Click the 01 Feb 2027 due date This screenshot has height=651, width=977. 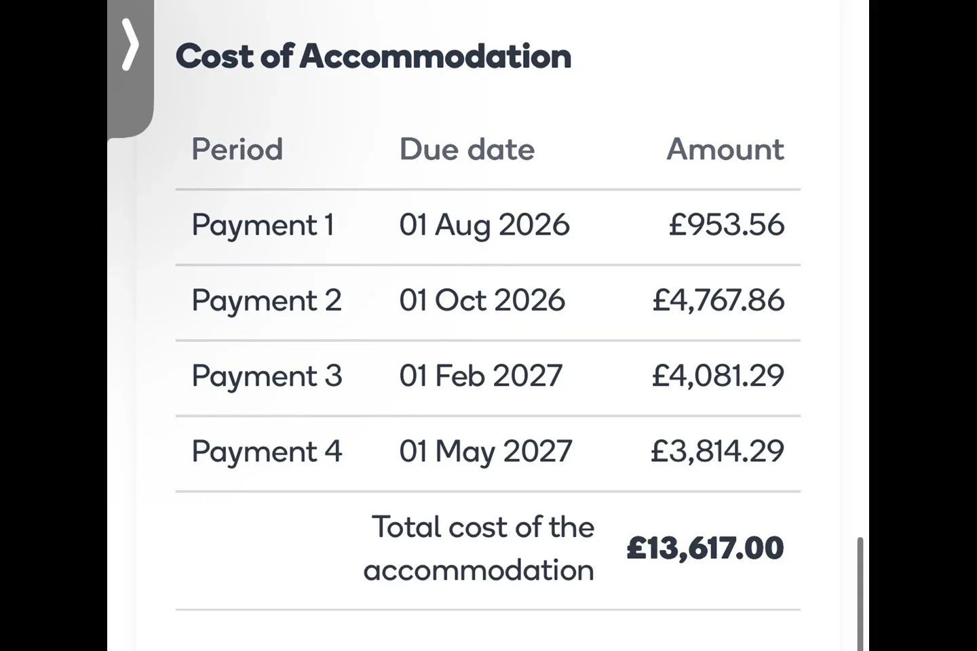(481, 376)
